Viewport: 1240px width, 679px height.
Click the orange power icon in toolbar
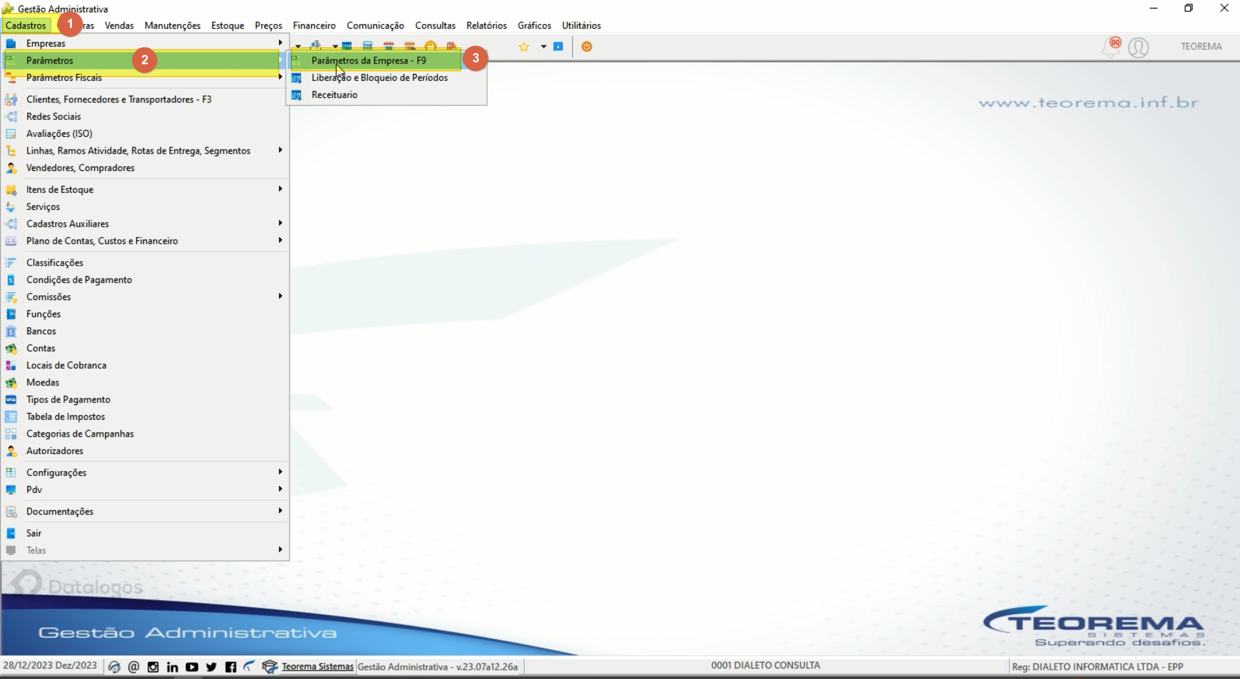click(587, 47)
